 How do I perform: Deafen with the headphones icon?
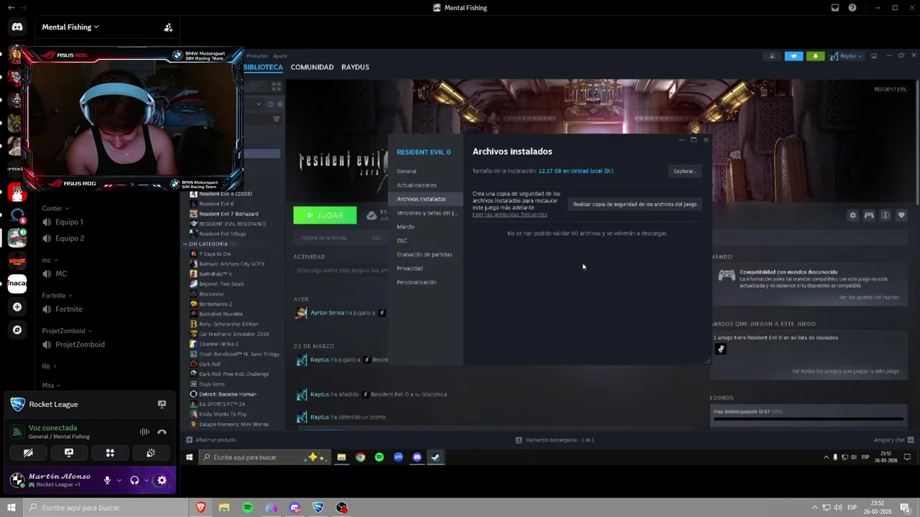tap(134, 480)
